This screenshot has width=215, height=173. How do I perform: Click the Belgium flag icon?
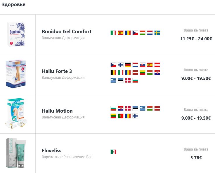pyautogui.click(x=113, y=73)
